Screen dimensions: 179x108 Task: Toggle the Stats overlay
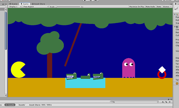tap(159, 7)
